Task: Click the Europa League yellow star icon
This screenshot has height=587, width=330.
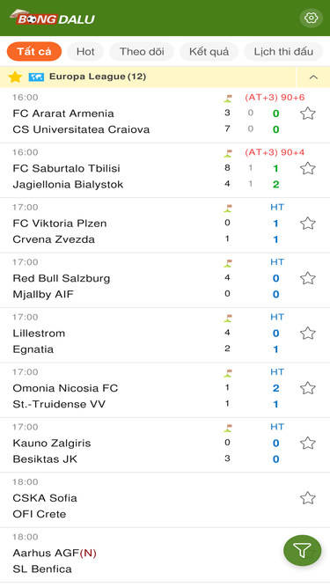Action: click(15, 77)
